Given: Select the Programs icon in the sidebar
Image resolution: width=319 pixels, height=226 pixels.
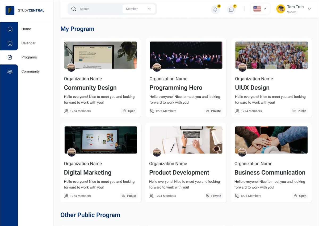Looking at the screenshot, I should pyautogui.click(x=10, y=57).
